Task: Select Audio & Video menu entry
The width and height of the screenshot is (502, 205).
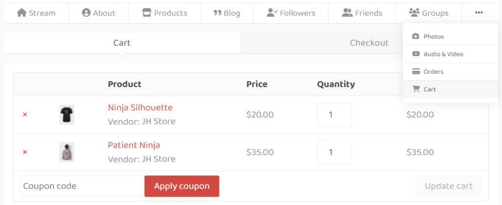Action: tap(451, 54)
